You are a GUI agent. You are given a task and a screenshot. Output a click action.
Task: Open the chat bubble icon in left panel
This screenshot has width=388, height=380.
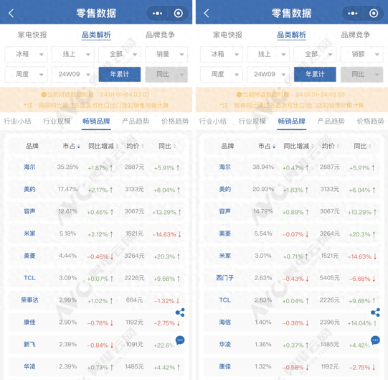(180, 340)
